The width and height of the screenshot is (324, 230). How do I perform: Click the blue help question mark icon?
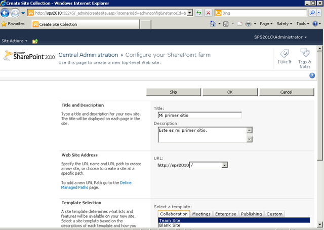(x=312, y=75)
